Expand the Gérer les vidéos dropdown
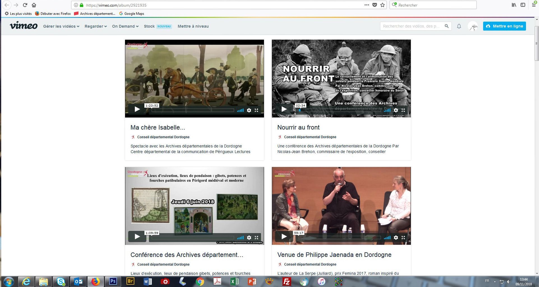This screenshot has height=287, width=539. tap(61, 26)
